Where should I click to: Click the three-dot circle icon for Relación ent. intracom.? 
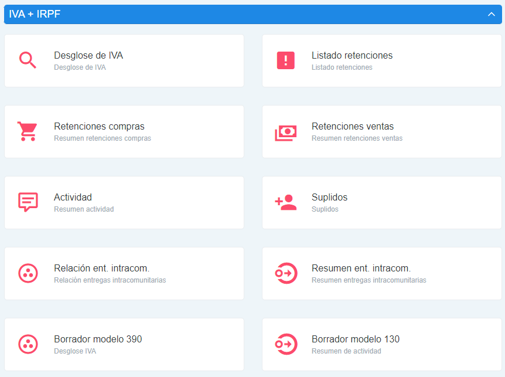click(28, 273)
